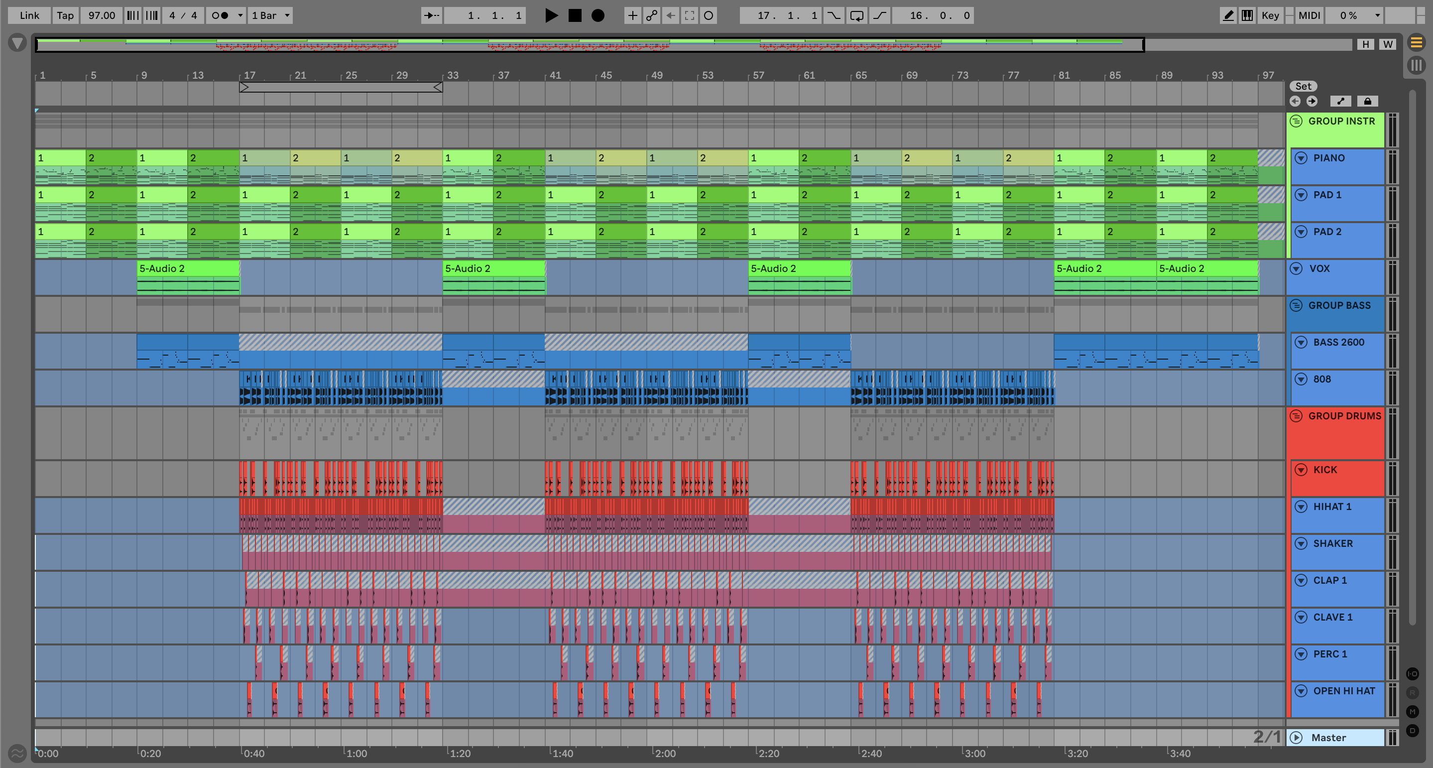Arm the Arrangement Record button
The width and height of the screenshot is (1433, 768).
click(598, 15)
